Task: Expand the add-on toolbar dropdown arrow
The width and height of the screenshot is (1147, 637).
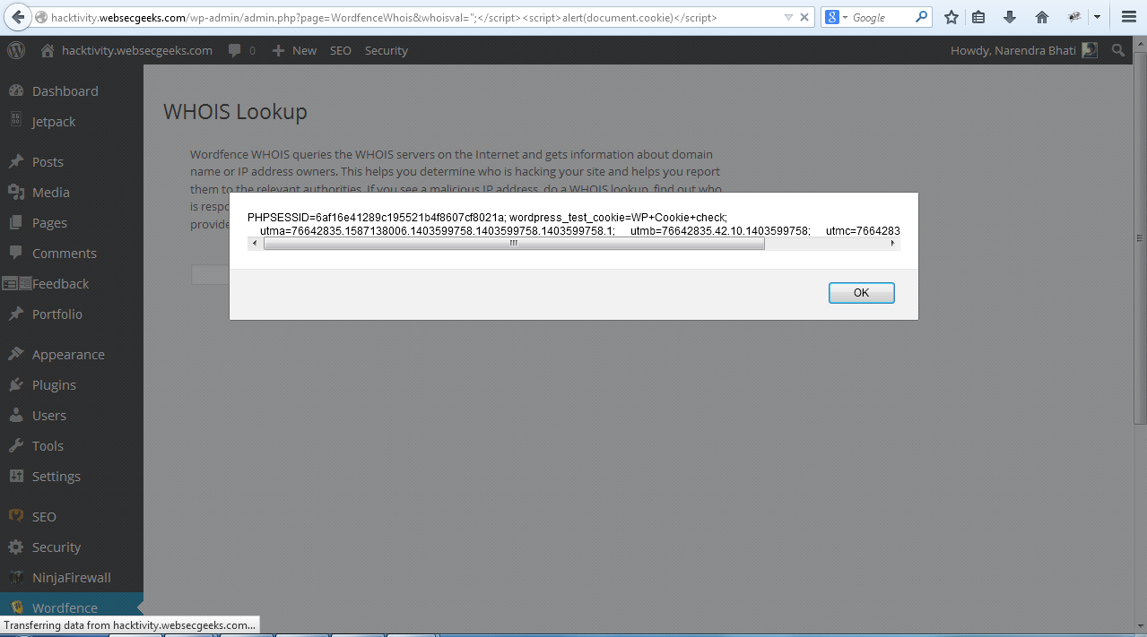Action: (1097, 18)
